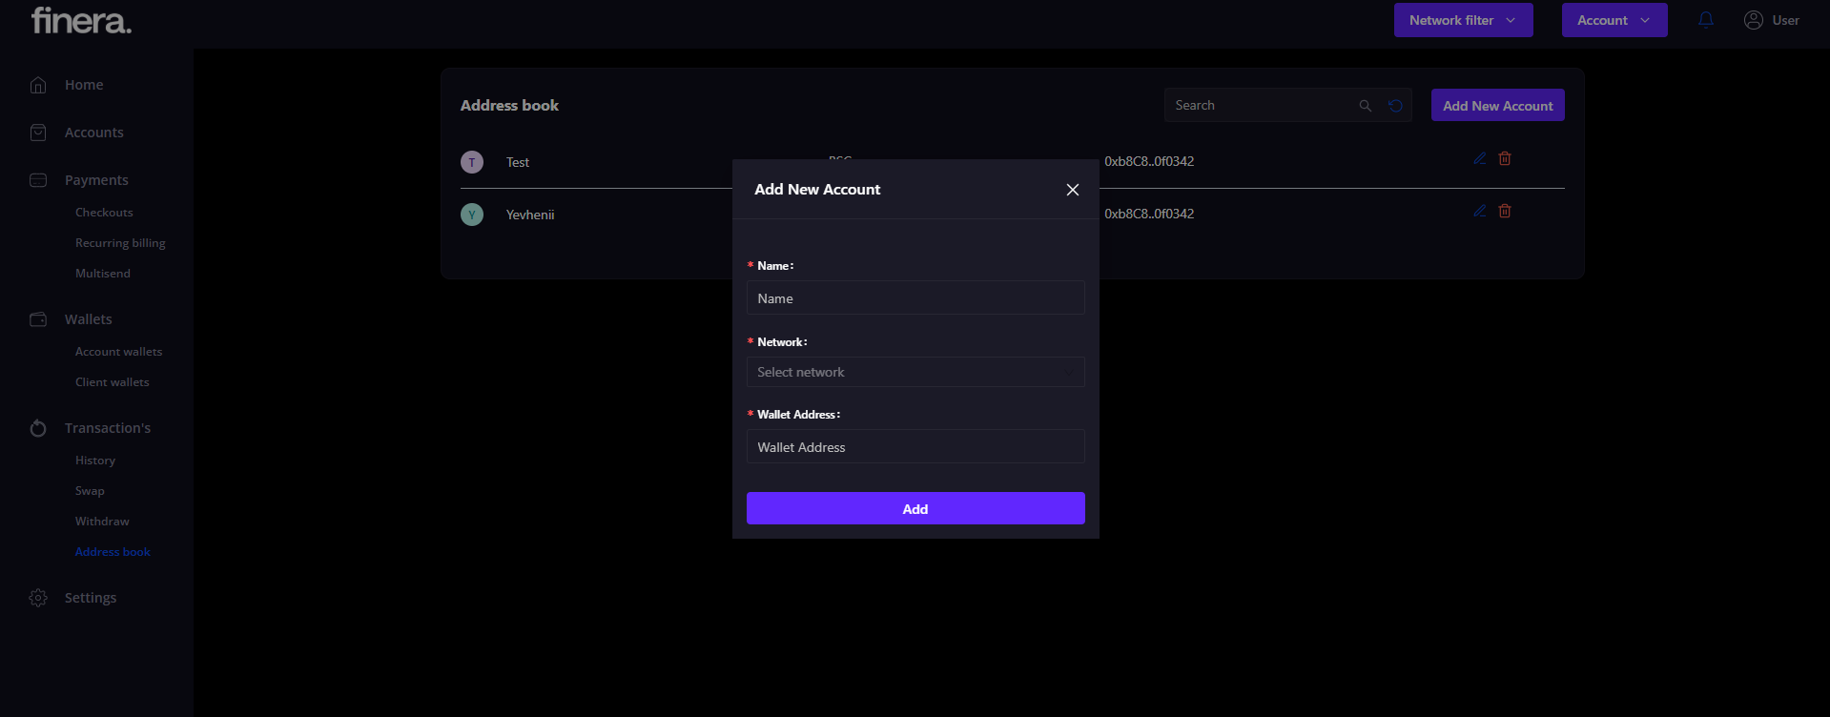Screen dimensions: 1830x717
Task: Click into the Name input field
Action: (915, 298)
